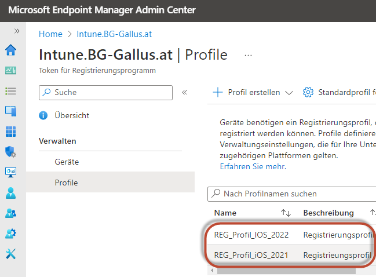Image resolution: width=376 pixels, height=277 pixels.
Task: Open the Reports monitor icon
Action: click(x=10, y=172)
